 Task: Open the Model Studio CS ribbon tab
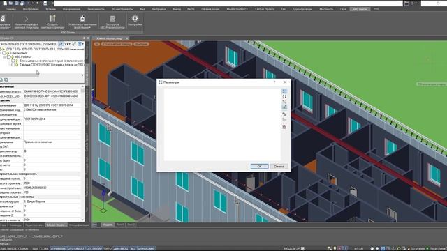pos(237,9)
